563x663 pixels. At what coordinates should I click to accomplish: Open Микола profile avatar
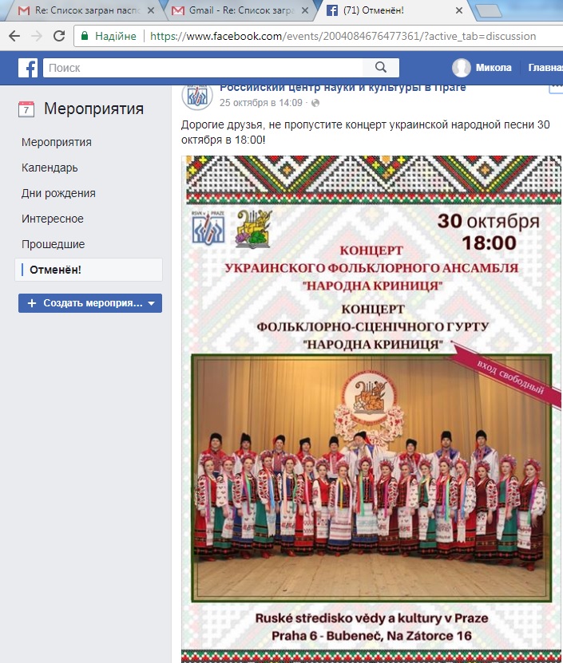pyautogui.click(x=462, y=68)
